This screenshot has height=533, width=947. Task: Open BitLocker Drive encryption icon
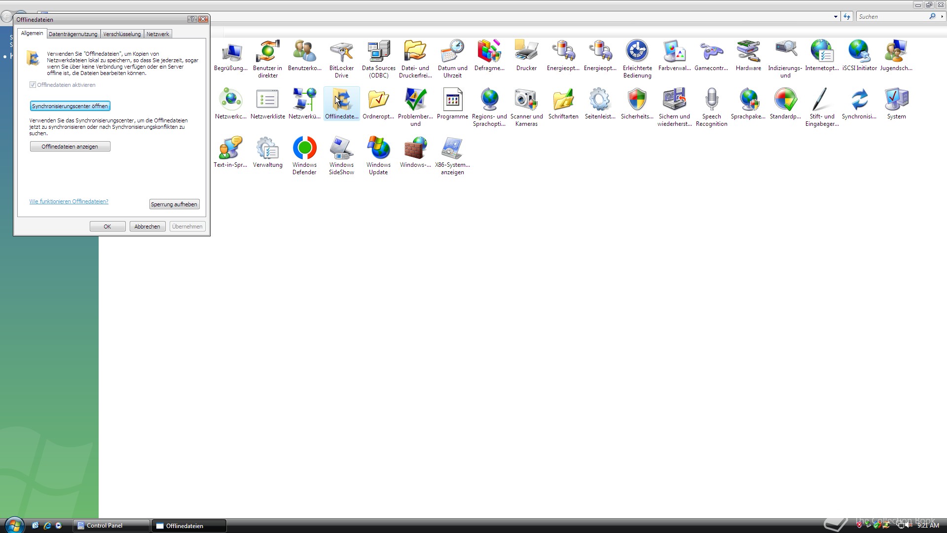pos(342,59)
